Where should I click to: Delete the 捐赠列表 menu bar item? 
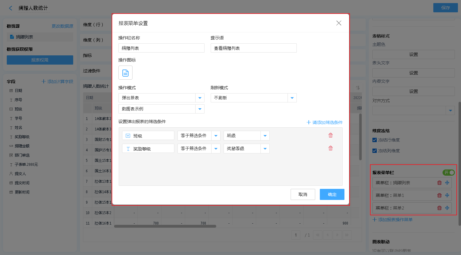click(439, 183)
